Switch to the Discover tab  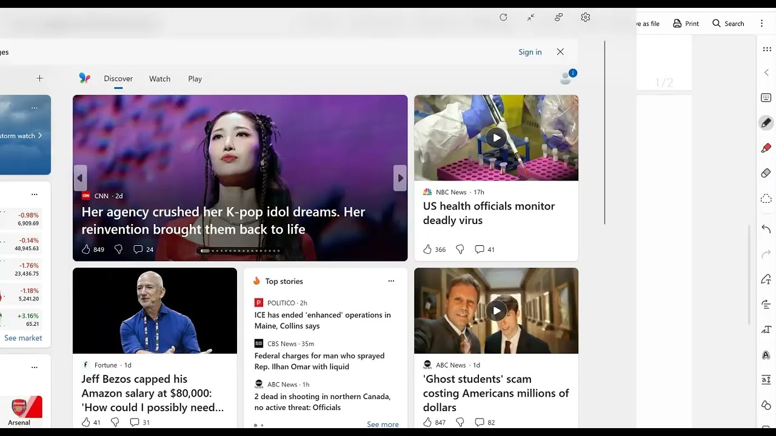click(118, 79)
